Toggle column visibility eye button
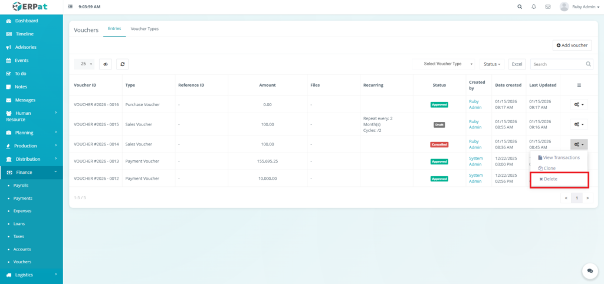 click(x=105, y=64)
